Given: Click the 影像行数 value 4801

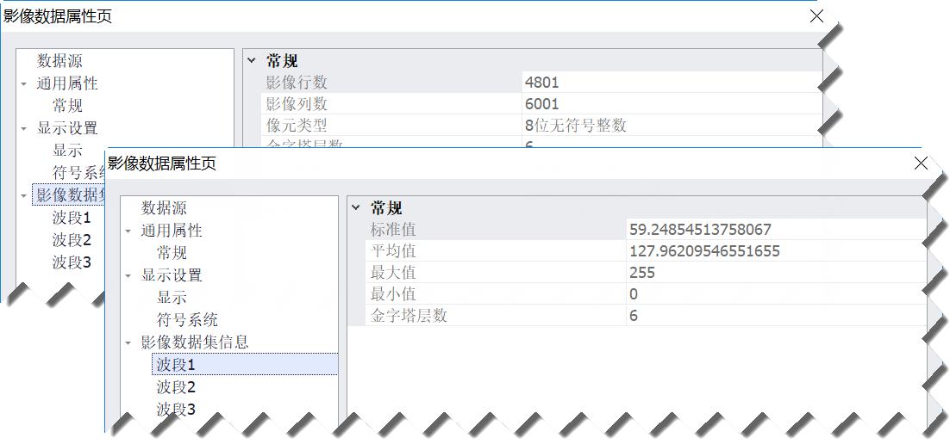Looking at the screenshot, I should coord(542,83).
